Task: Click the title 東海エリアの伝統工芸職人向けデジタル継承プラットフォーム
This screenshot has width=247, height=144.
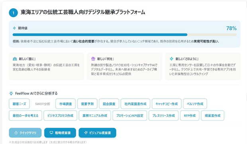Action: tap(83, 12)
